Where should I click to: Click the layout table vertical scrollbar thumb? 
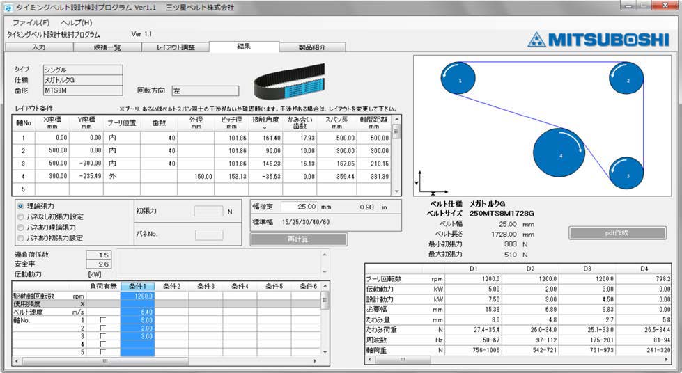coord(396,131)
